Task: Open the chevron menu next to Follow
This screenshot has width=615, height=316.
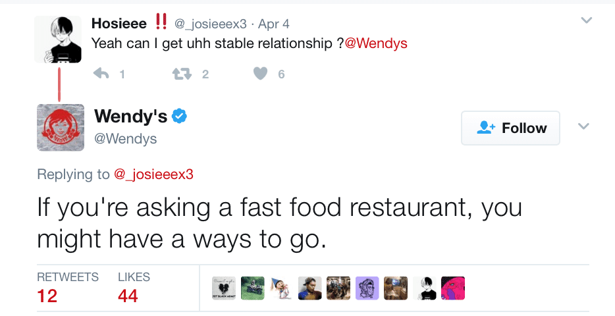Action: tap(583, 126)
